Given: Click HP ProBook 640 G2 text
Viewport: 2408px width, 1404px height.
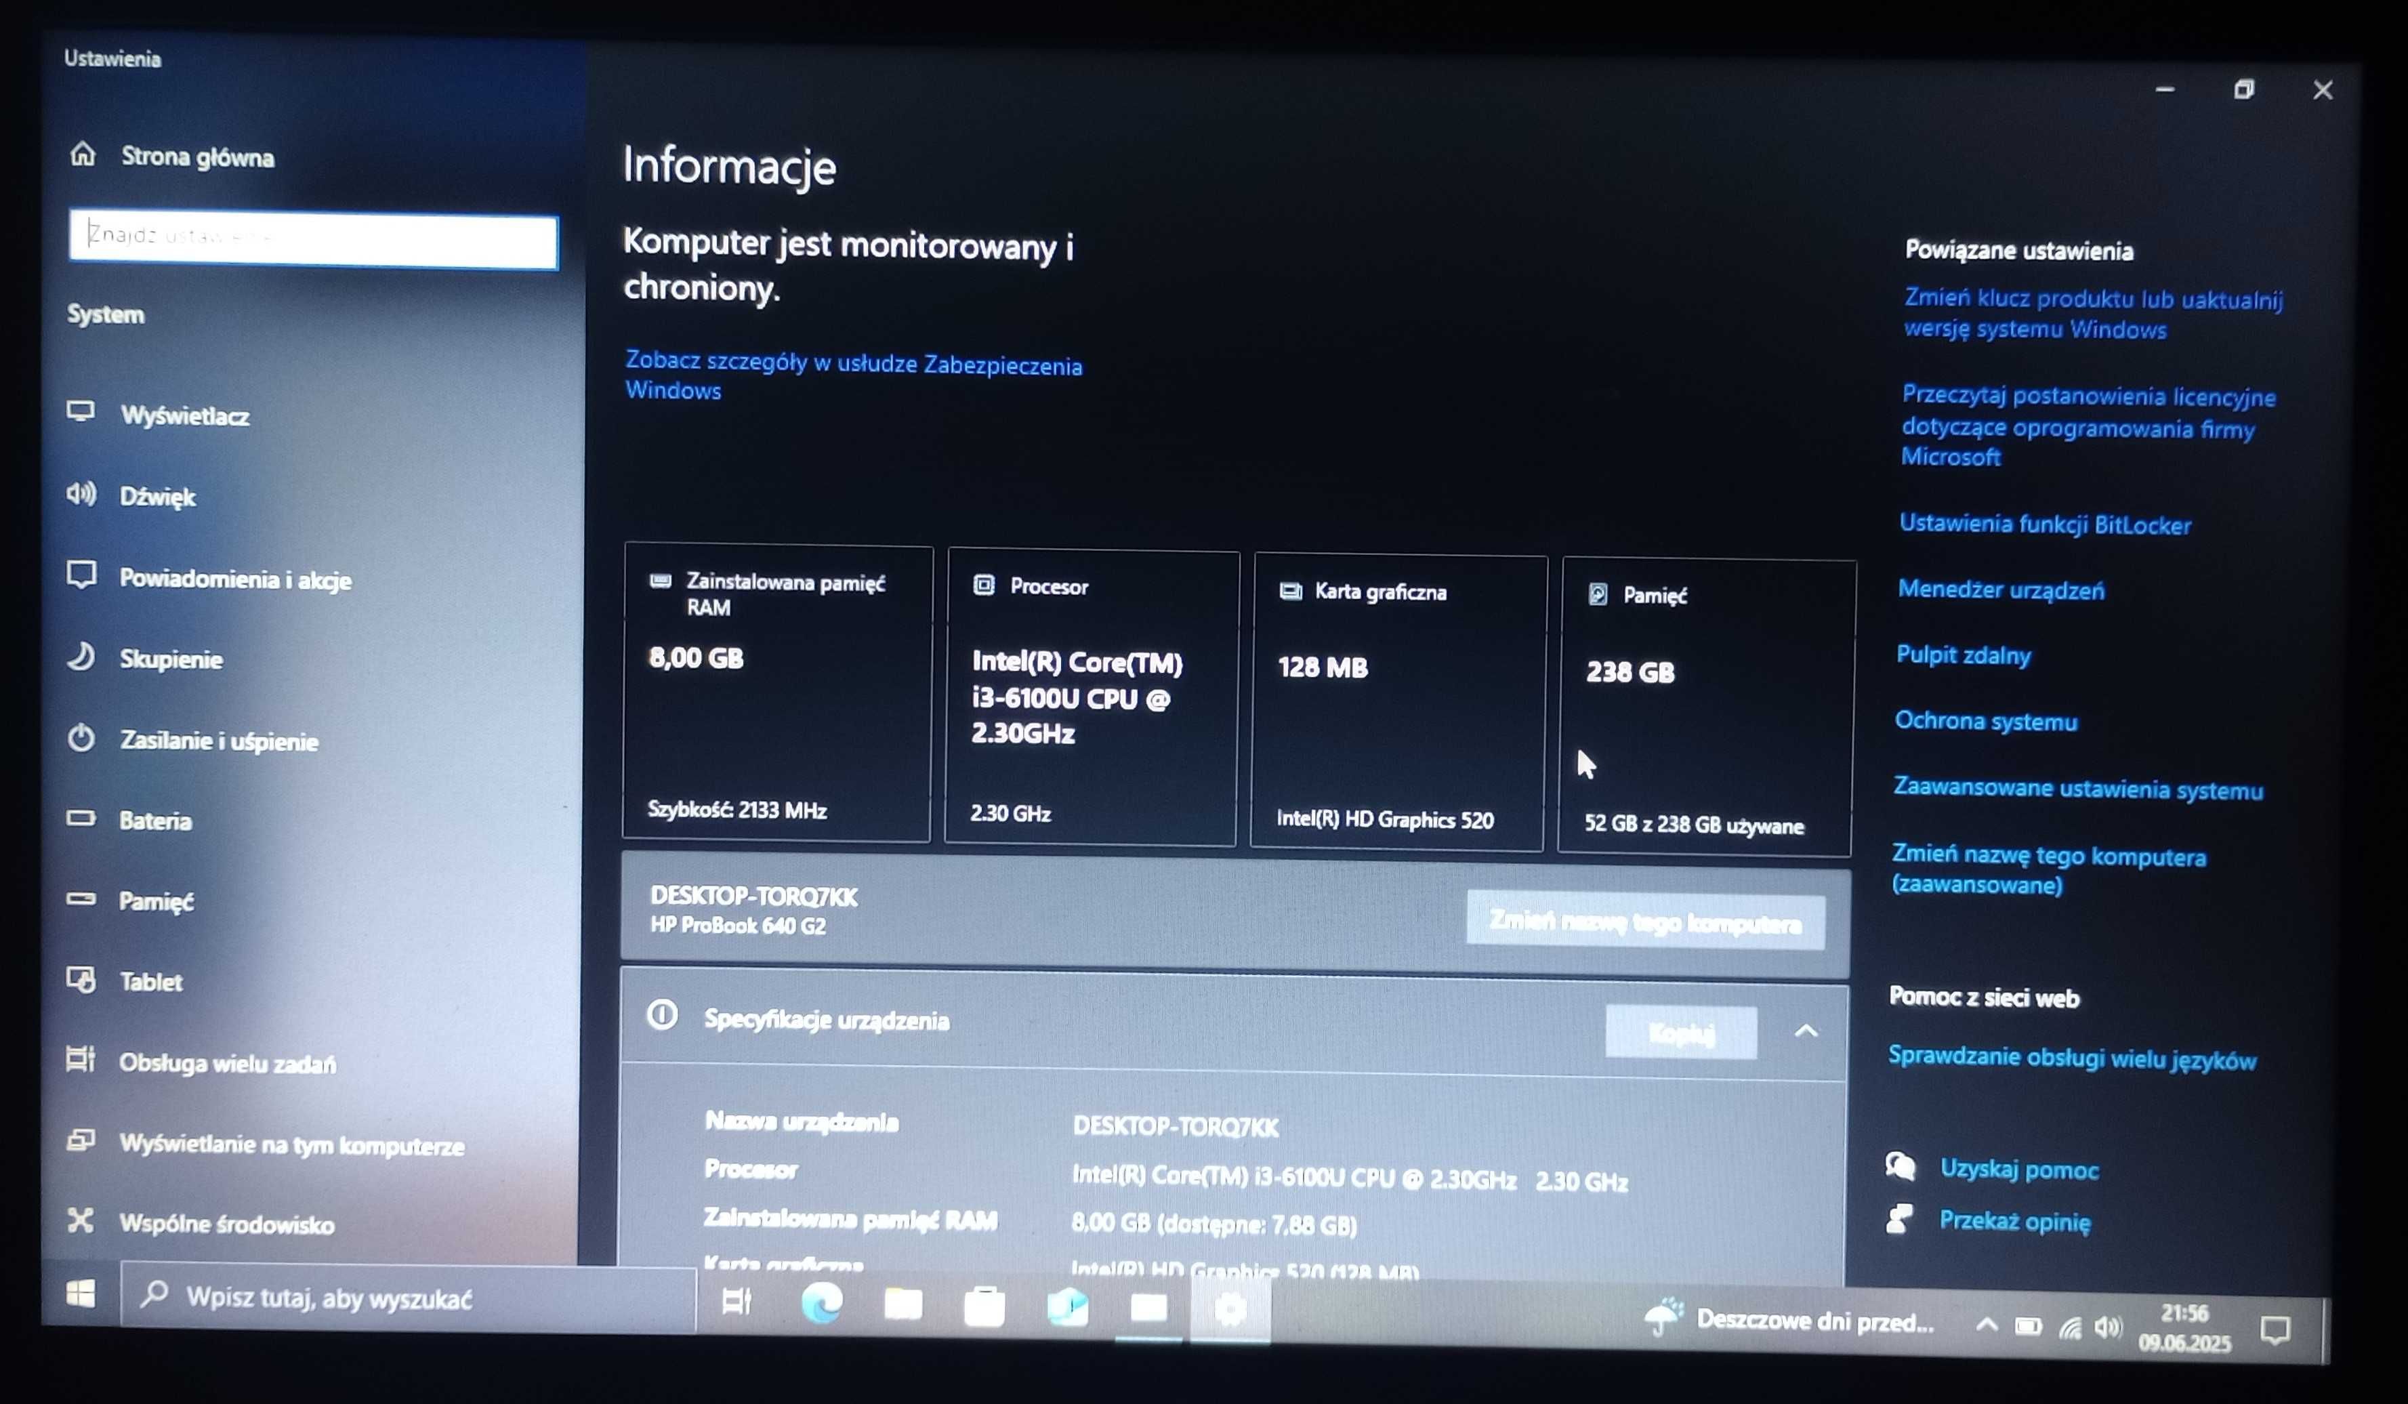Looking at the screenshot, I should [738, 925].
